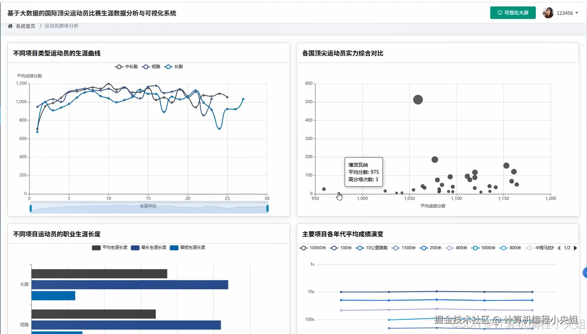Screen dimensions: 587x334
Task: Select the 运动员群体分析 breadcrumb item
Action: tap(61, 26)
